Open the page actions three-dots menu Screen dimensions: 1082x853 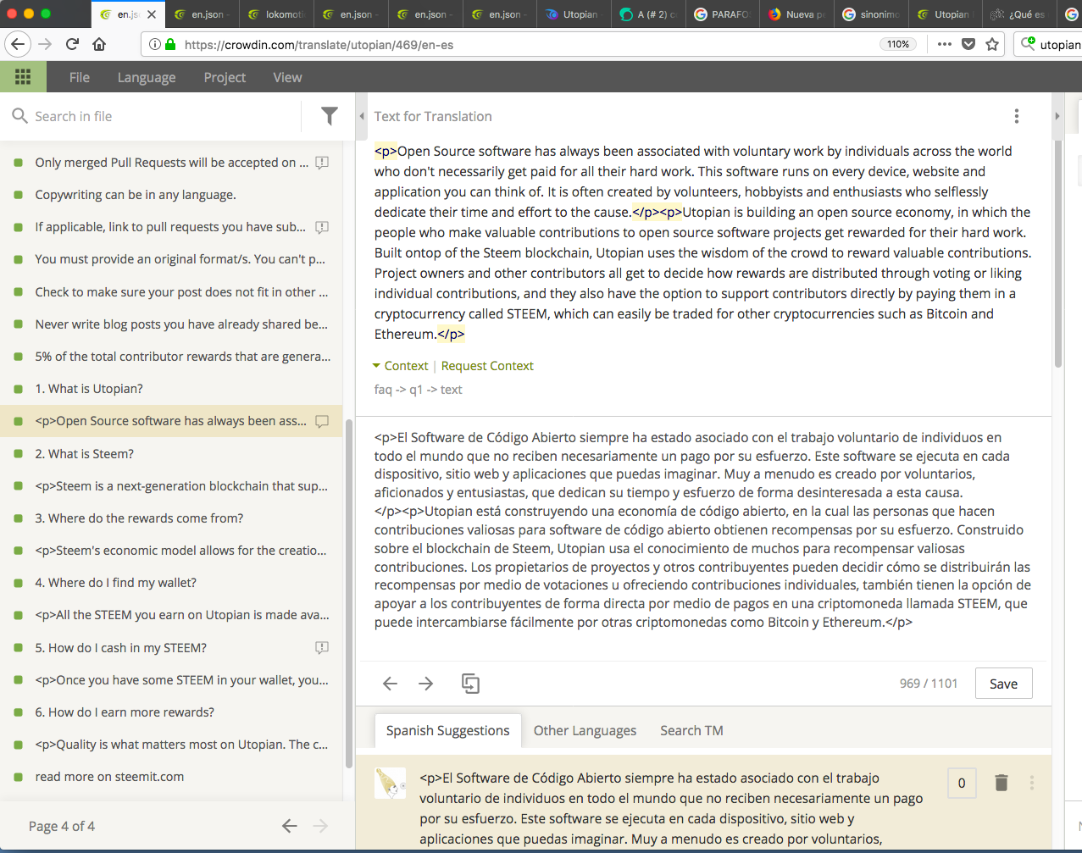[x=945, y=44]
